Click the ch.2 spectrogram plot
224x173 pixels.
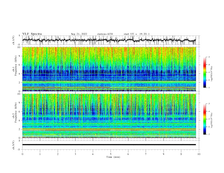(109, 116)
